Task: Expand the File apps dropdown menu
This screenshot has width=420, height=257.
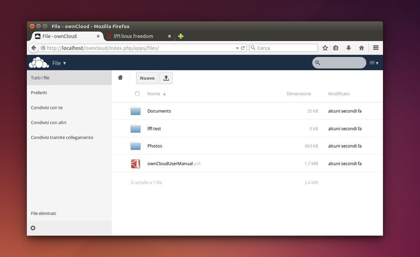Action: (59, 63)
